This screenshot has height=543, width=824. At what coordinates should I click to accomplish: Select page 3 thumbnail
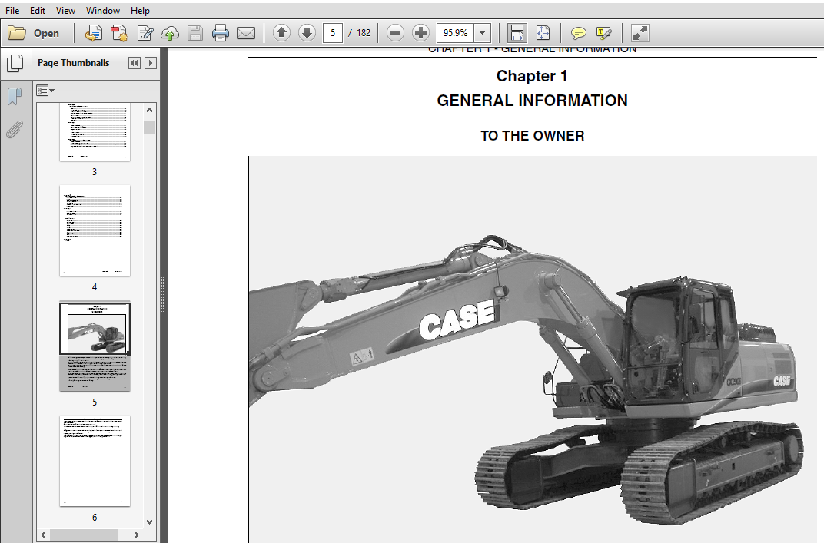point(95,132)
